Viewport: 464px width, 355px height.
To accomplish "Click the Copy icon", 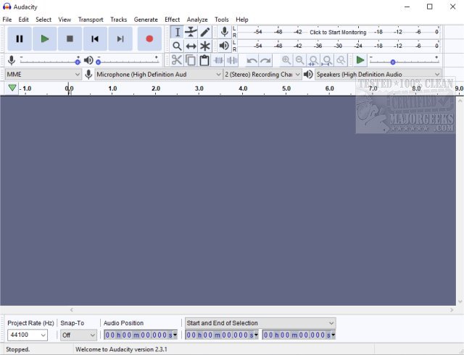I will 191,60.
